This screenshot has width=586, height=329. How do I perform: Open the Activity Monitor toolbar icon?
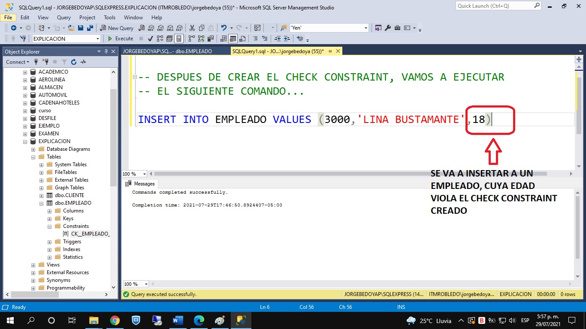(x=257, y=28)
